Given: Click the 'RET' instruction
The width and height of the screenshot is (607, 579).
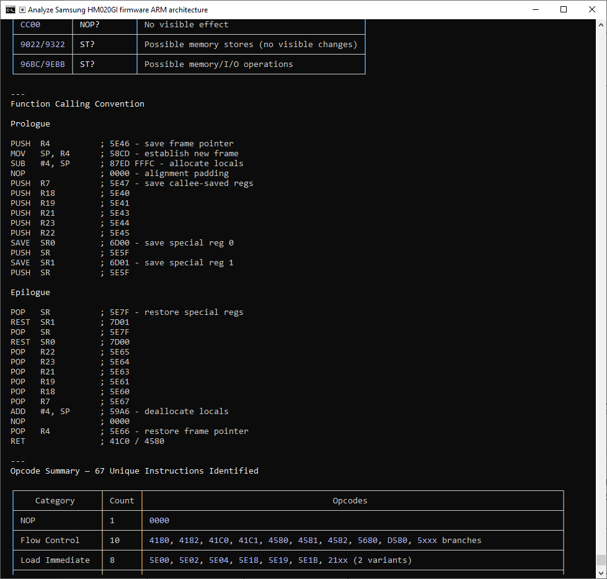Looking at the screenshot, I should tap(18, 441).
